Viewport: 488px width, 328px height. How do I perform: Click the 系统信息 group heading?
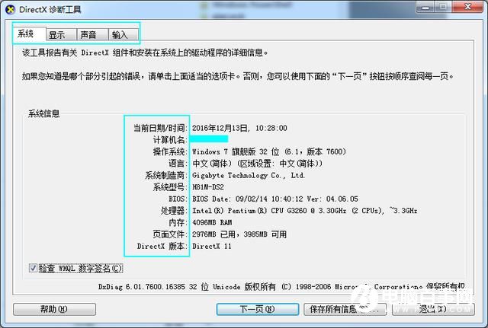44,113
